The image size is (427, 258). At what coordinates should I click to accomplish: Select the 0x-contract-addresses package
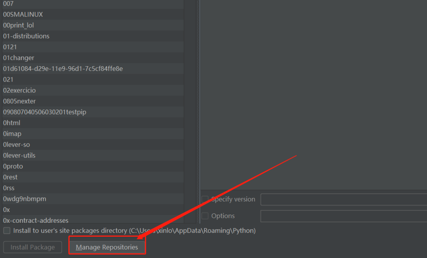[x=36, y=220]
